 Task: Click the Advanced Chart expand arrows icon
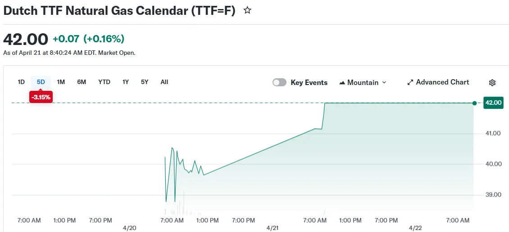(410, 82)
